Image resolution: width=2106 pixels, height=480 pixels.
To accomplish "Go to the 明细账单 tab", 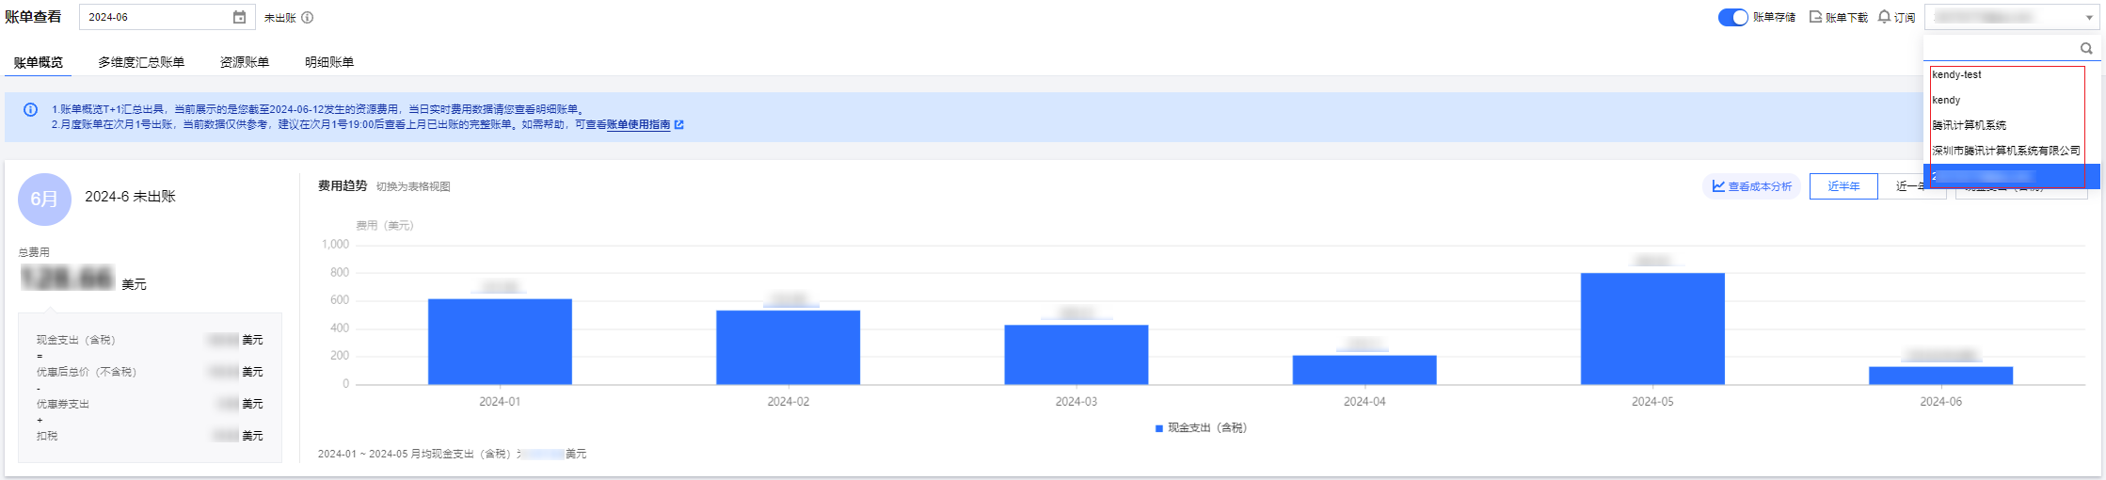I will [x=329, y=62].
